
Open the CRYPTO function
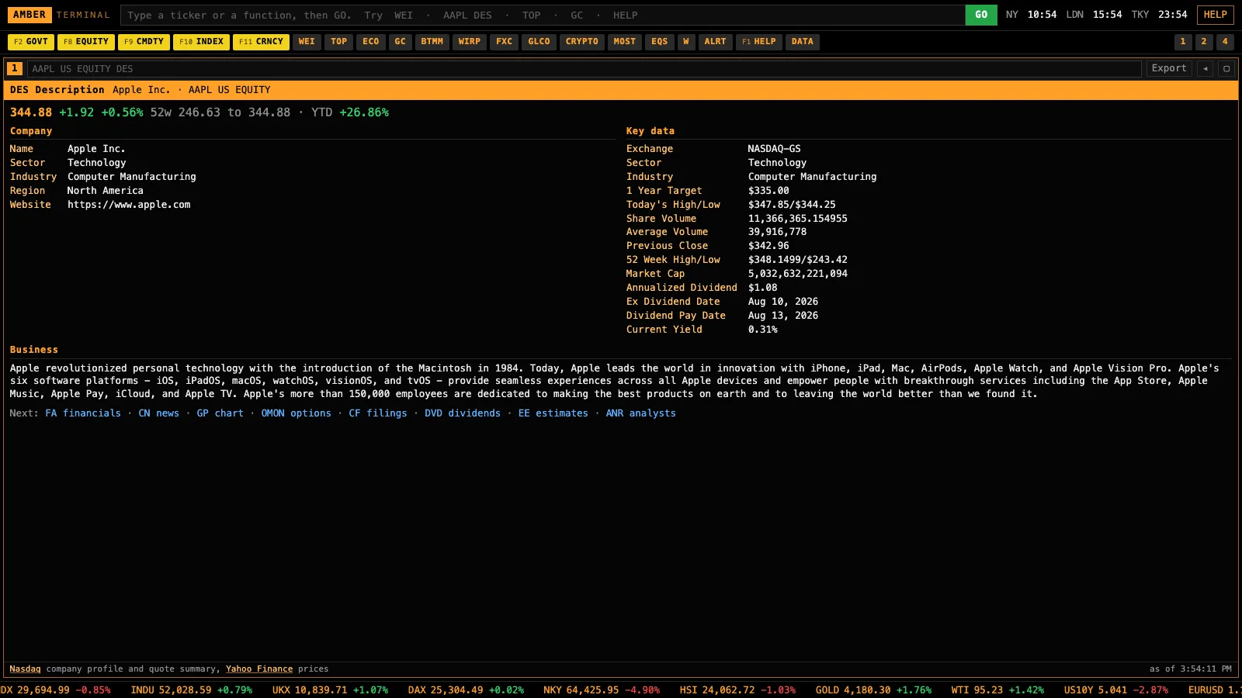(582, 42)
